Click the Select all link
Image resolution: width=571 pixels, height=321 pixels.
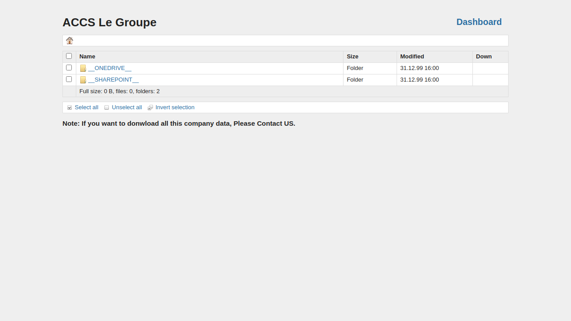click(87, 107)
